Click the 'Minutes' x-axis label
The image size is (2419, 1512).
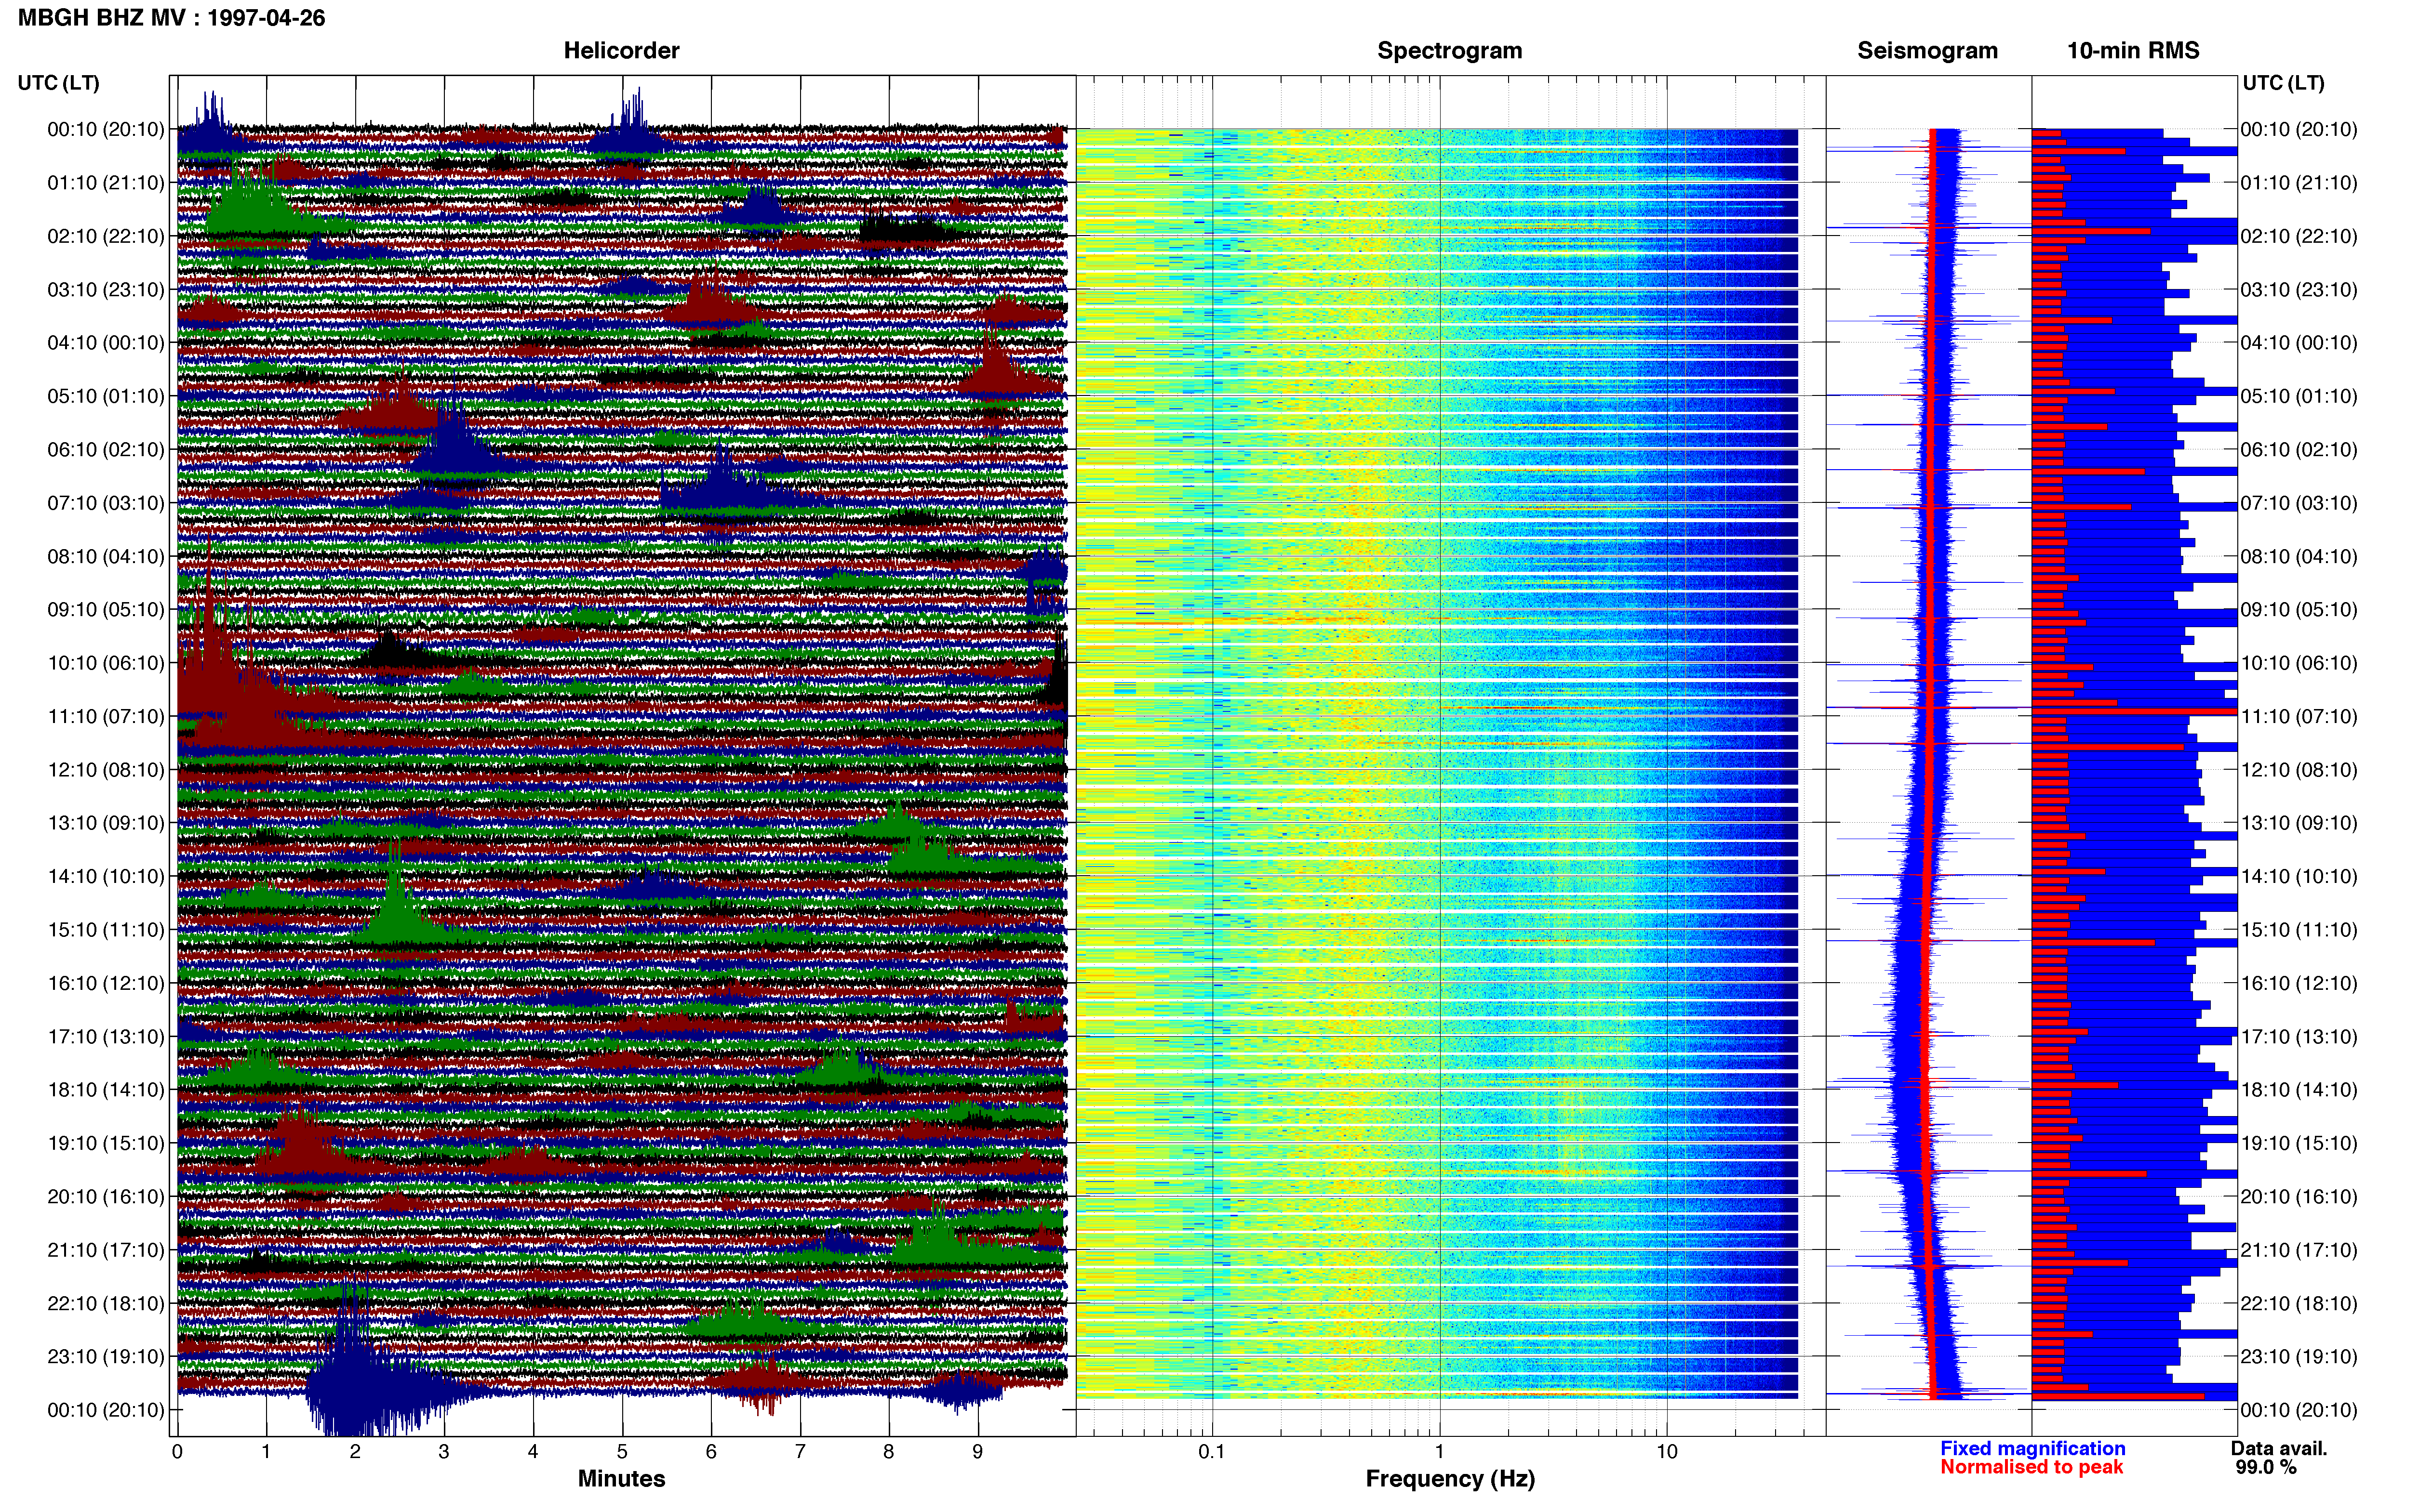tap(621, 1479)
